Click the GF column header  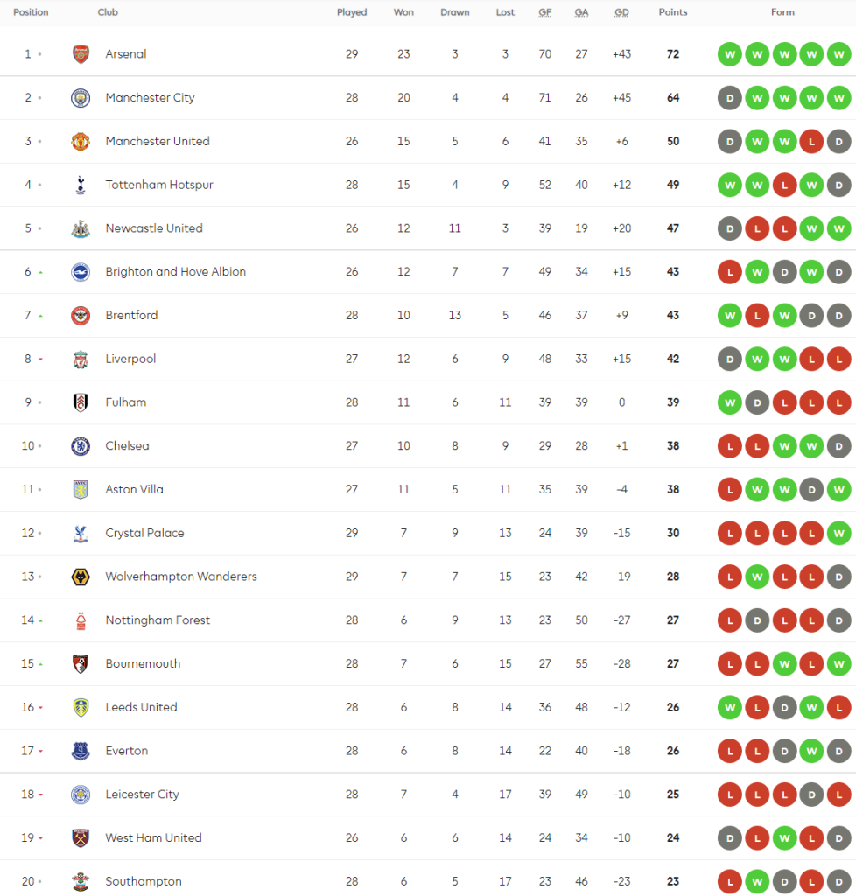(x=544, y=12)
